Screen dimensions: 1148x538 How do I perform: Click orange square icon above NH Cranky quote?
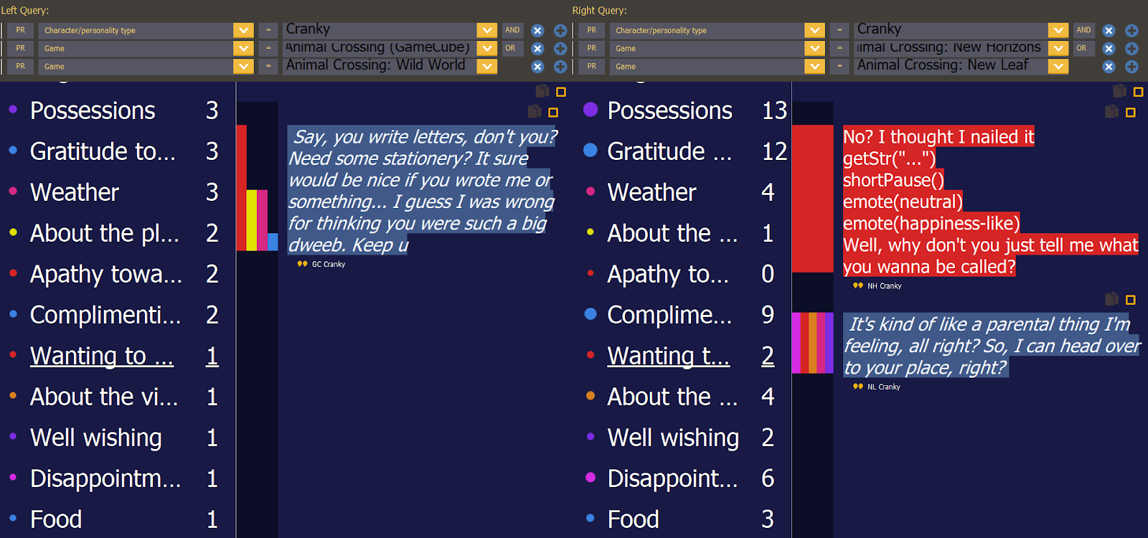coord(1131,113)
